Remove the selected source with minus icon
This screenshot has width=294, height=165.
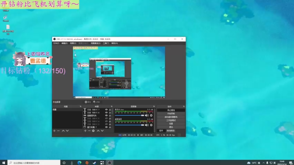pyautogui.click(x=89, y=131)
